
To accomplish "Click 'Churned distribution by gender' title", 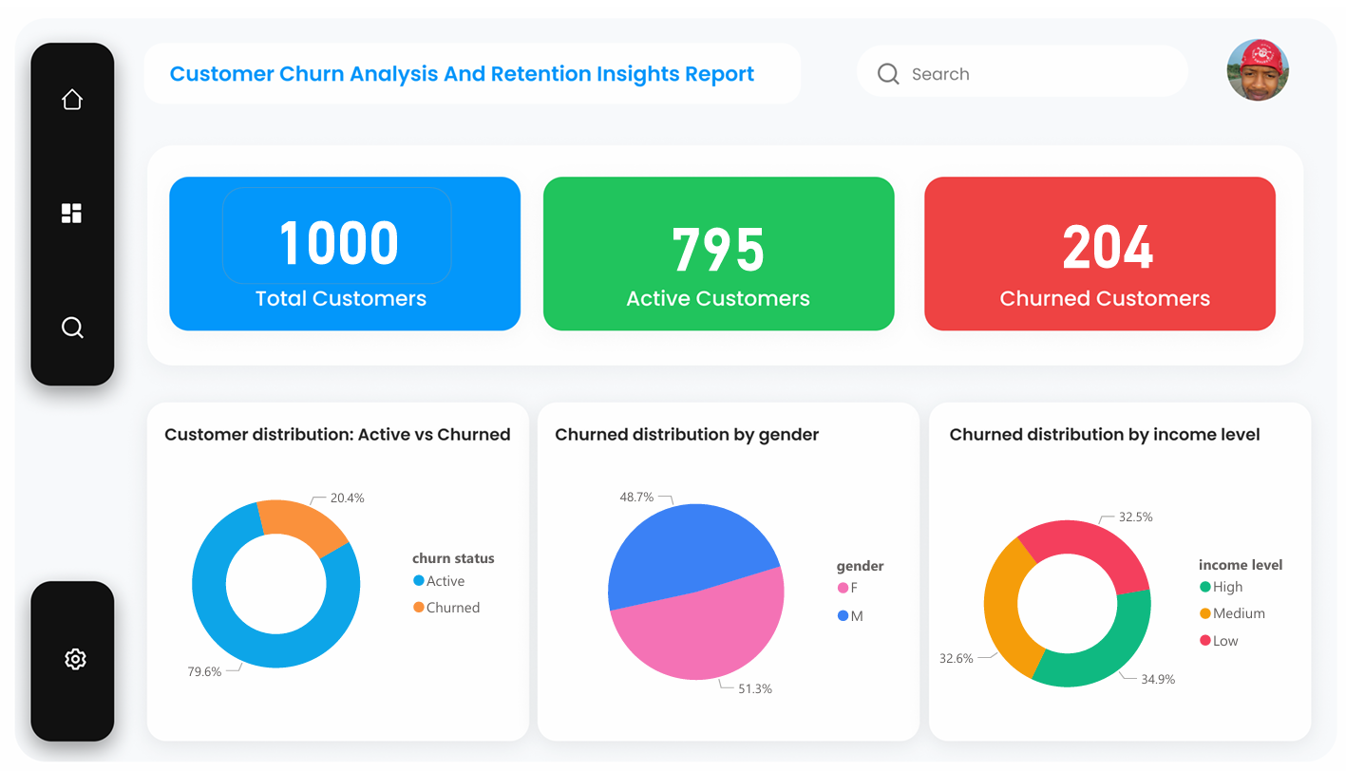I will [x=687, y=435].
